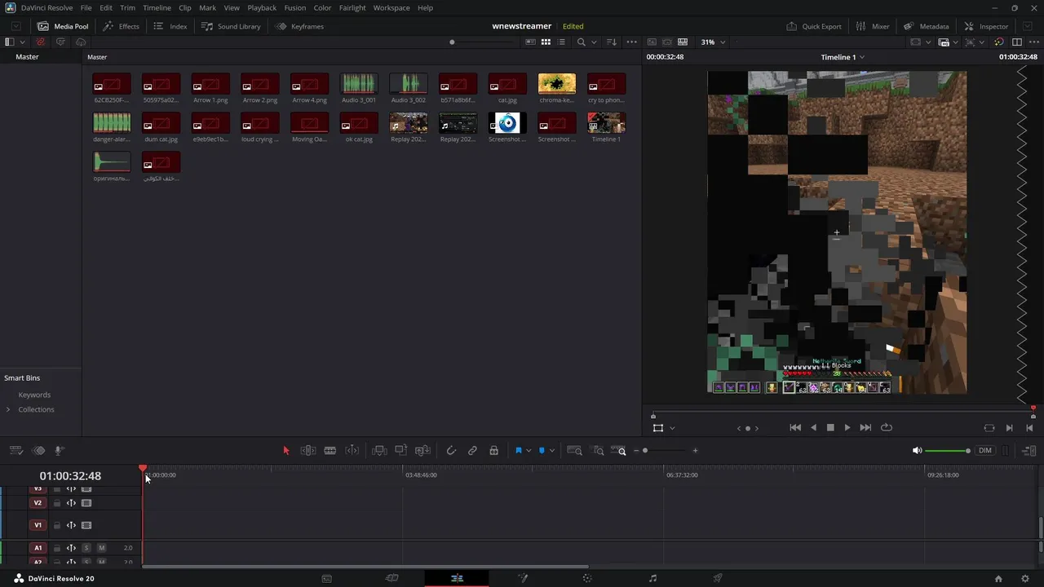The width and height of the screenshot is (1044, 587).
Task: Open the transform overlay mode dropdown
Action: point(672,427)
